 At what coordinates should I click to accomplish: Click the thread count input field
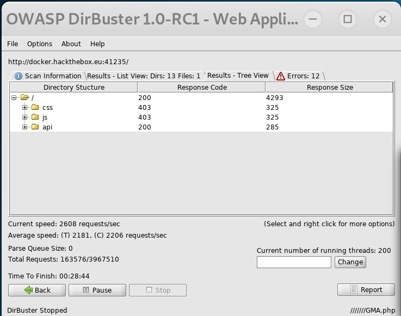click(x=294, y=262)
